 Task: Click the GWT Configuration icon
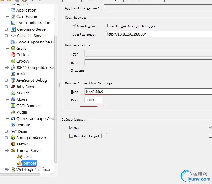click(13, 23)
